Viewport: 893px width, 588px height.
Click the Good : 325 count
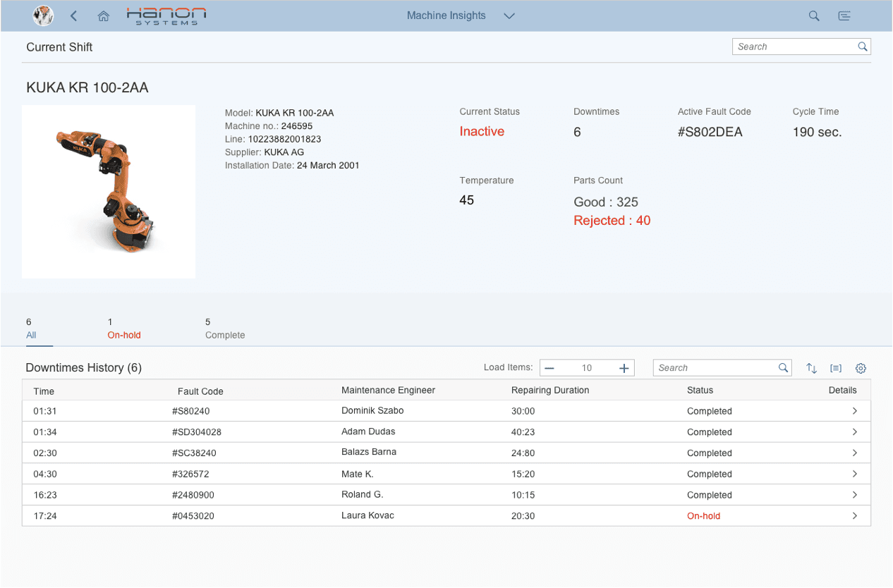[x=606, y=202]
